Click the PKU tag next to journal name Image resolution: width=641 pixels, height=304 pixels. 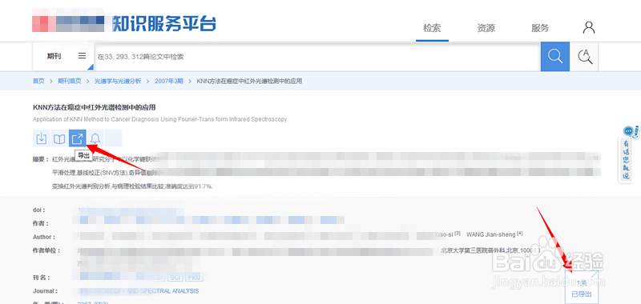coord(194,278)
